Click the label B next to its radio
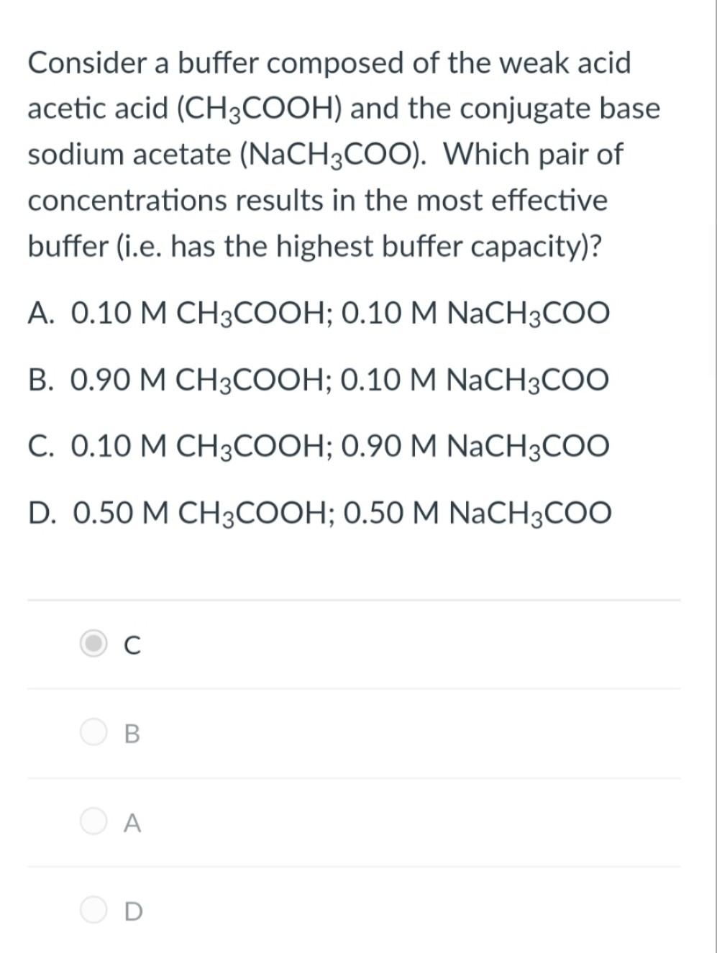The width and height of the screenshot is (717, 953). pyautogui.click(x=131, y=734)
